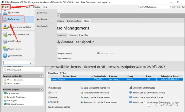
Task: Click Setup private license server icon
Action: click(x=82, y=97)
